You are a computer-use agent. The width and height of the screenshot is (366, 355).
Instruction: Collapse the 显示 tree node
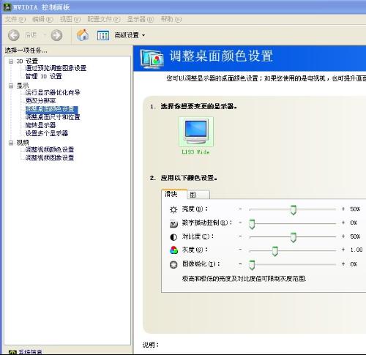(11, 86)
